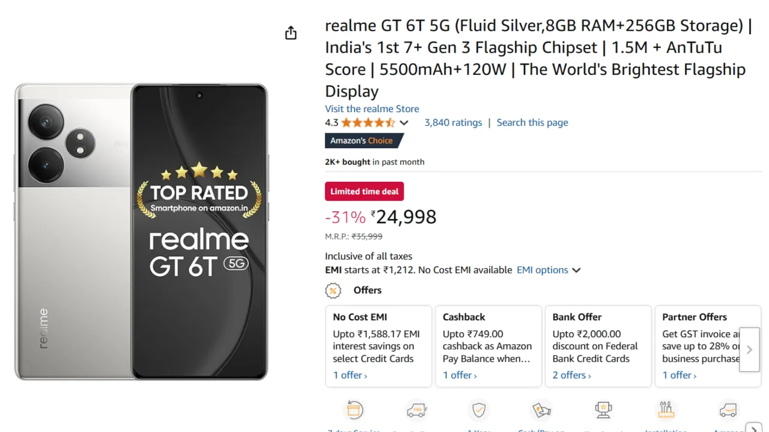Click the Offers percent badge icon
This screenshot has height=432, width=769.
point(333,290)
